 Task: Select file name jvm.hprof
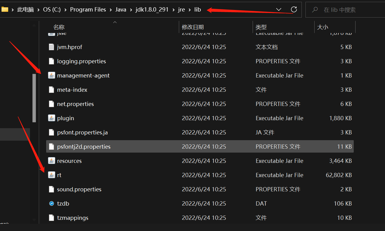click(x=70, y=47)
